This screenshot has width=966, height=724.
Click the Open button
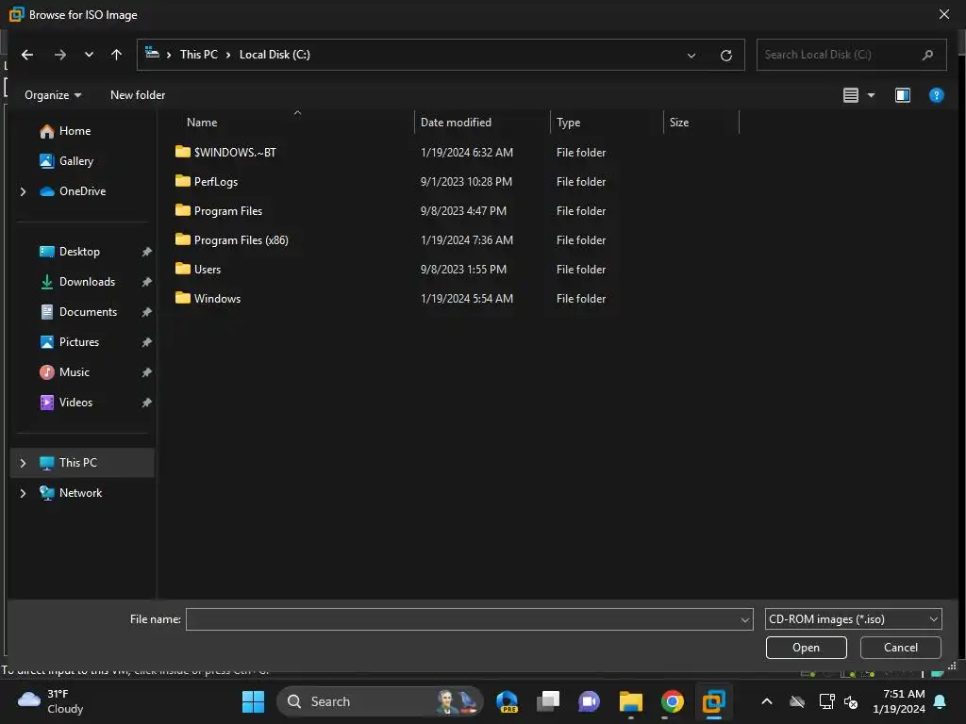click(806, 648)
